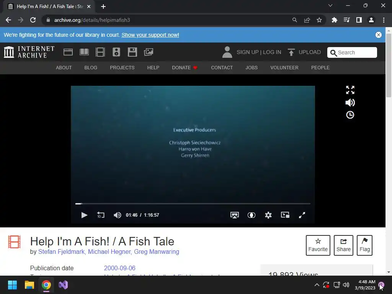
Task: Click the UPLOAD link
Action: 310,52
